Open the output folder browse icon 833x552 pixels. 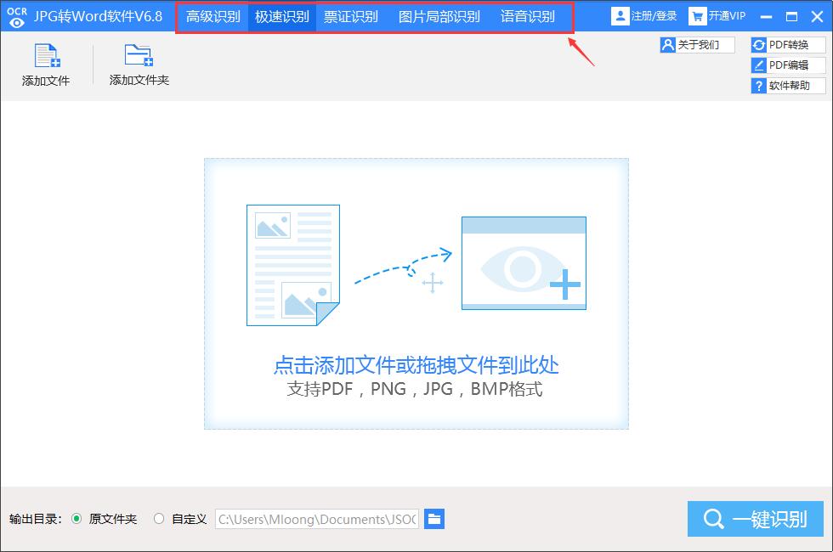(434, 519)
